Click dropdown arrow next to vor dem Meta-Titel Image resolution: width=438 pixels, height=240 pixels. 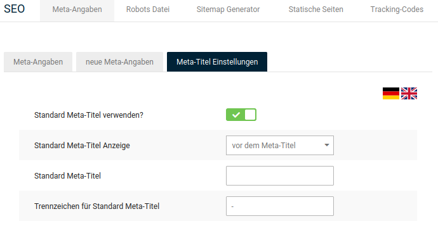[326, 145]
